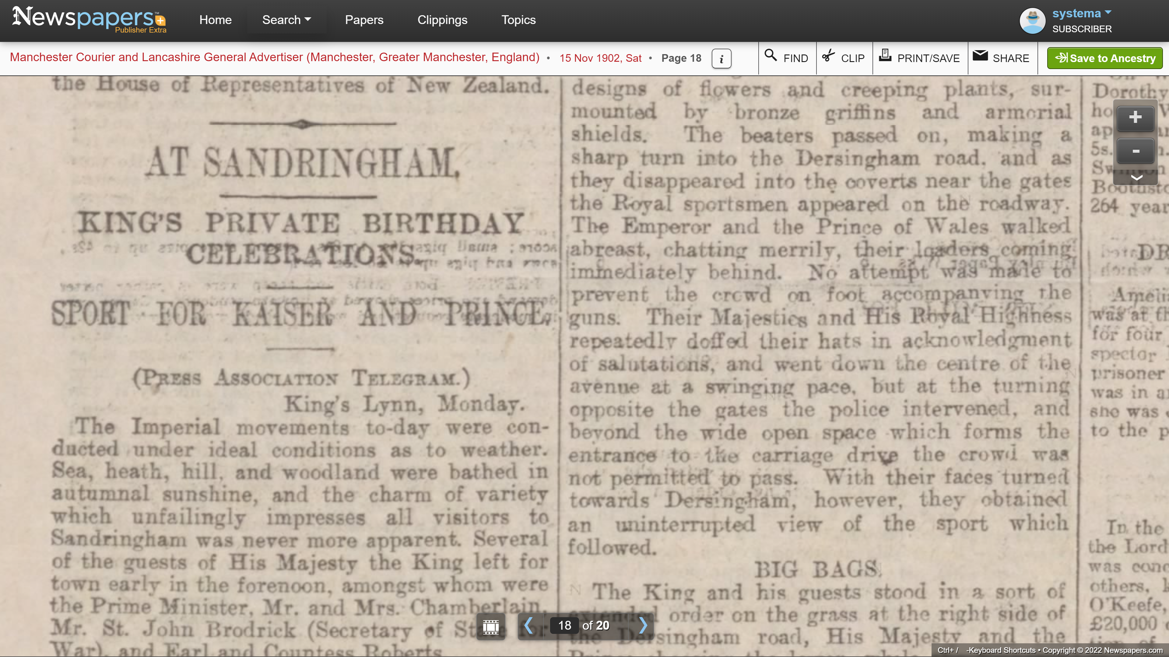Click the PRINT/SAVE printer icon
The height and width of the screenshot is (657, 1169).
[885, 55]
